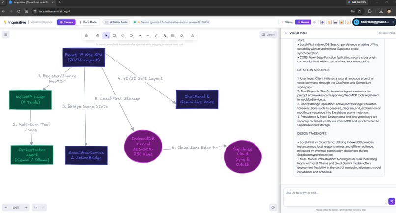Open the canvas hamburger menu
This screenshot has height=213, width=396.
tap(6, 34)
